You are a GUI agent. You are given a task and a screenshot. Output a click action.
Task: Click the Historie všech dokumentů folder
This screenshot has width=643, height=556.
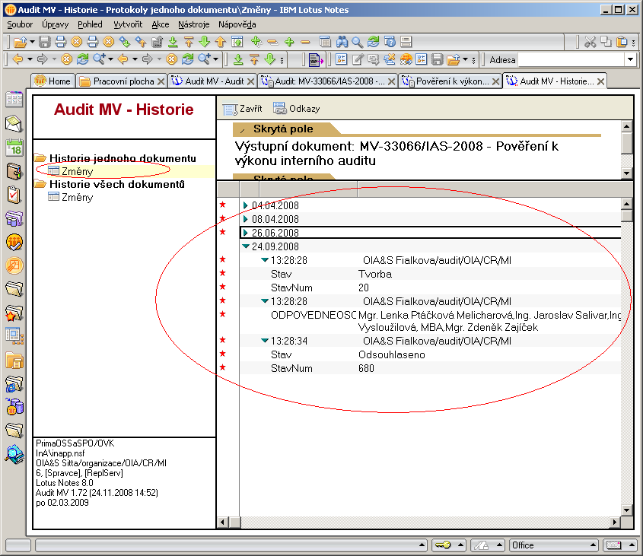click(117, 184)
